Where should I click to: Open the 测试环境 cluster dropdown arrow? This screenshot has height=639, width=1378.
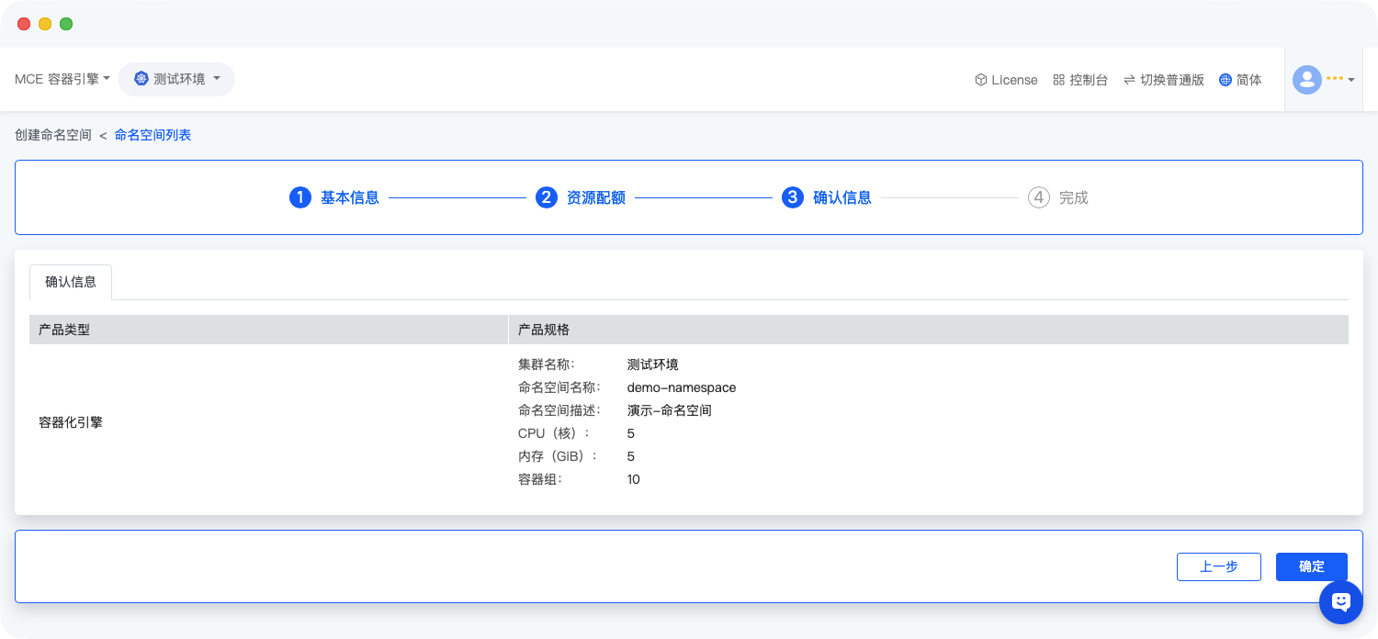217,78
